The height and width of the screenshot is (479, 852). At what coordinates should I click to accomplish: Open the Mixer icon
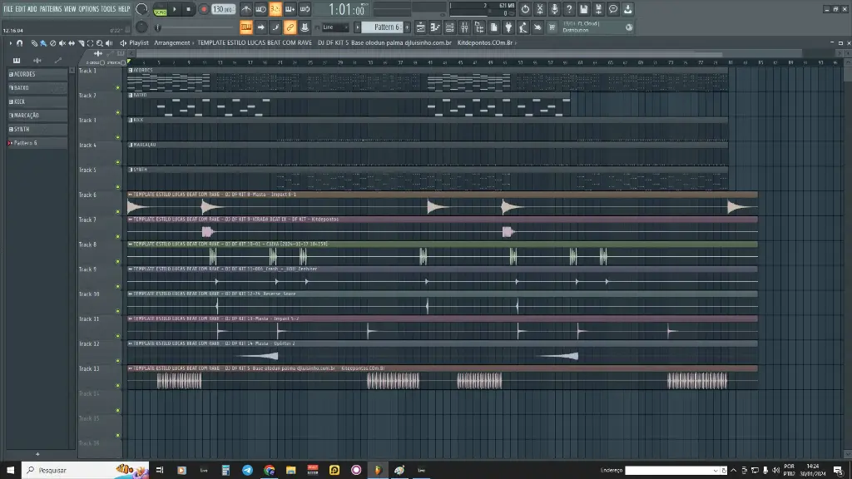[x=464, y=27]
